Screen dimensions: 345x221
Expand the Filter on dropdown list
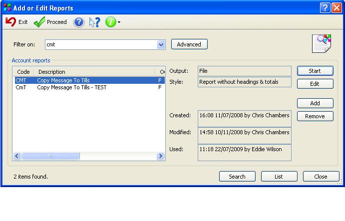(161, 44)
